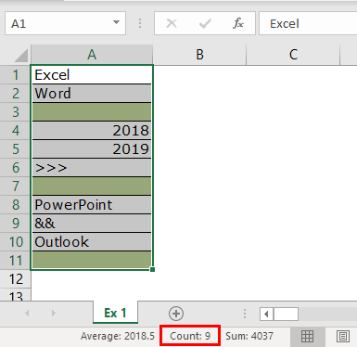Open the Name Box dropdown arrow
This screenshot has height=347, width=357.
116,22
